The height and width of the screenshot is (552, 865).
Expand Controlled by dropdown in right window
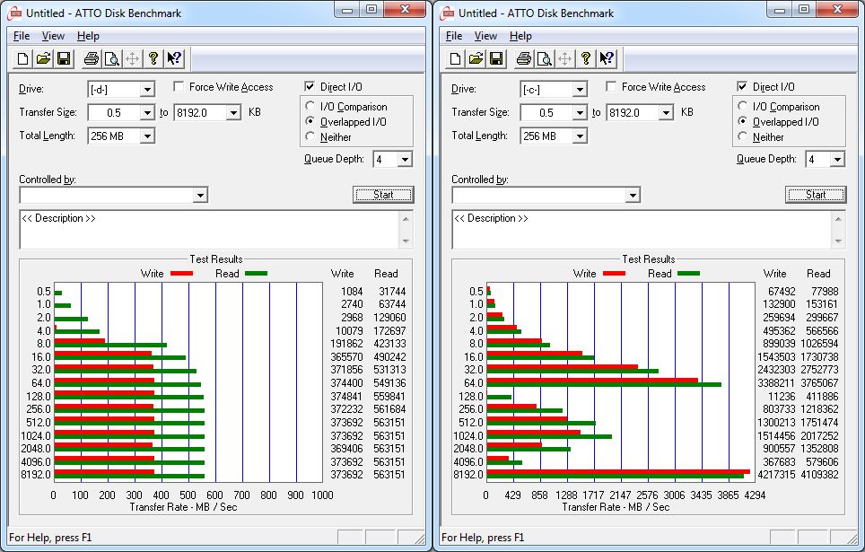coord(633,195)
